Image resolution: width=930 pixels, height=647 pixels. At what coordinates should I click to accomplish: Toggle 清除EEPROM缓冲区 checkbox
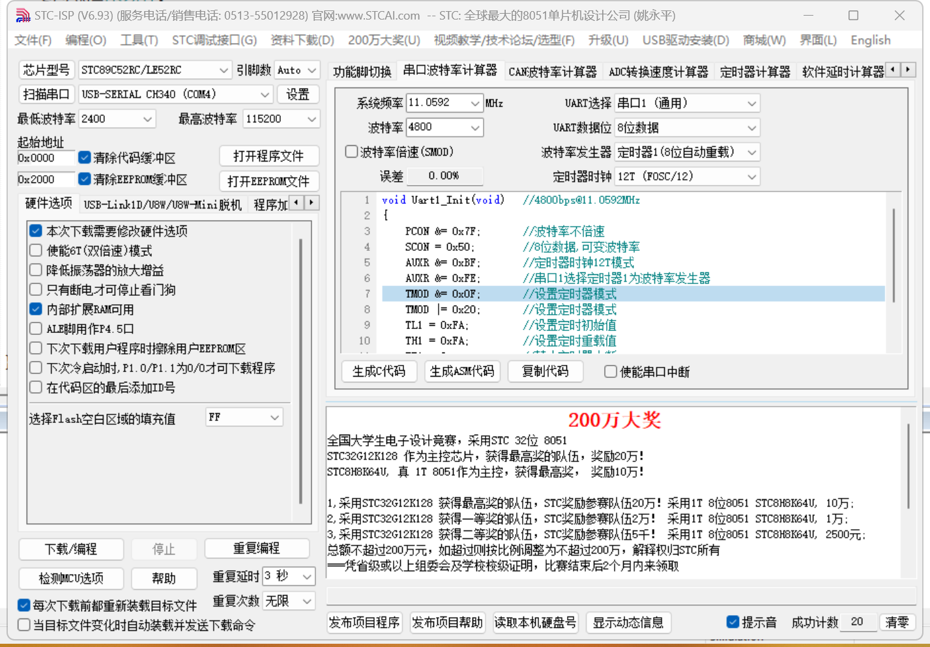[85, 179]
